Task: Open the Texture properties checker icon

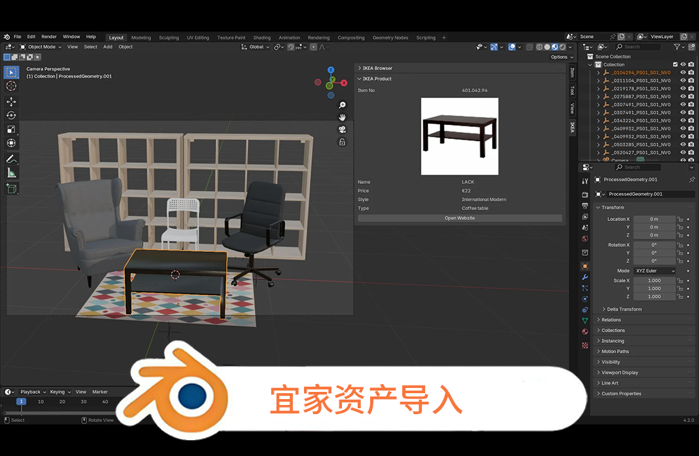Action: [585, 345]
